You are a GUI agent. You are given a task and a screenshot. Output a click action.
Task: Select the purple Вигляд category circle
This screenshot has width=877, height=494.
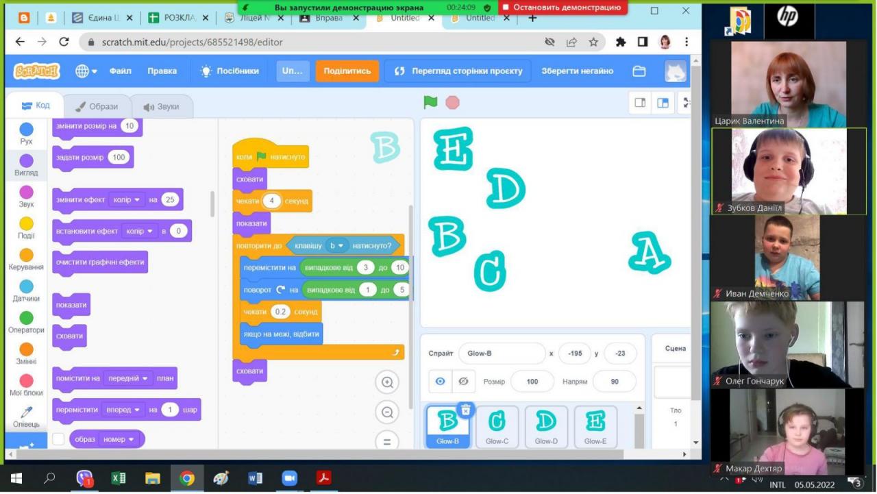pos(26,161)
